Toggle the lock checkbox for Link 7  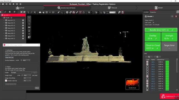pyautogui.click(x=147, y=76)
